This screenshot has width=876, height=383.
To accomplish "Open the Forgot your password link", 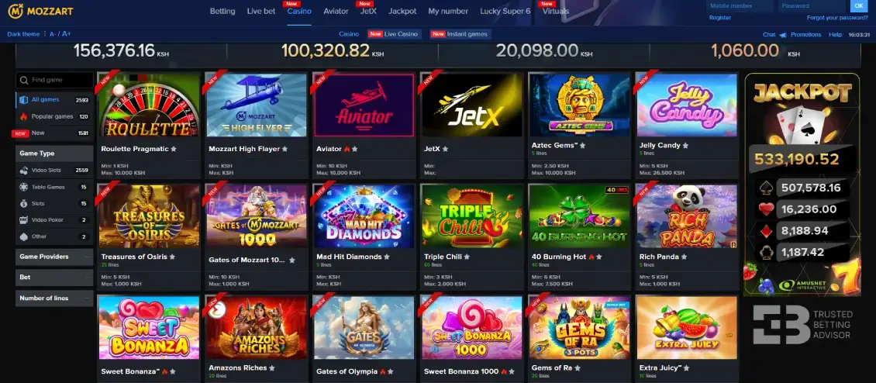I will pos(837,18).
